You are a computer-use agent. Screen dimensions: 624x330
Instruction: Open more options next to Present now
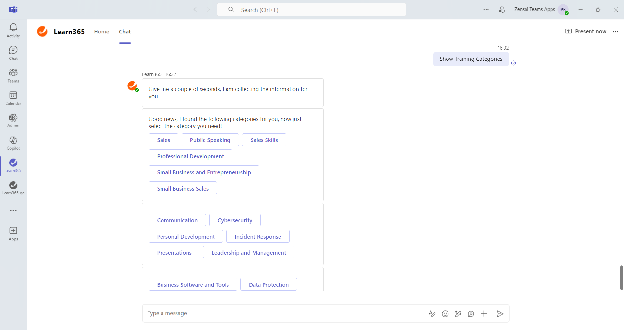tap(615, 32)
